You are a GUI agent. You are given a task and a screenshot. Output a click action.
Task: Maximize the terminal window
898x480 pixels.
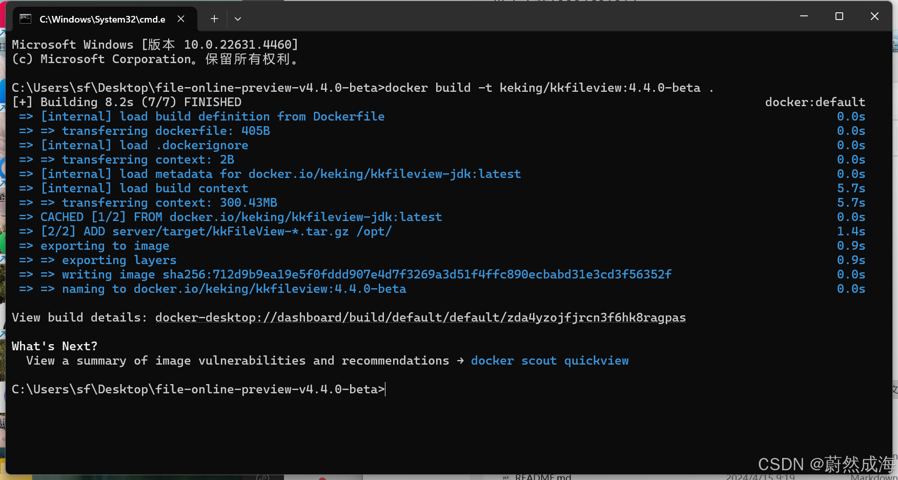[x=839, y=16]
